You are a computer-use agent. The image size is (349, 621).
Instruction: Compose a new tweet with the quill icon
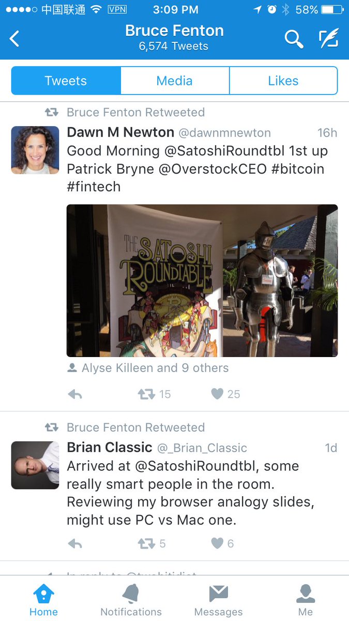pos(328,39)
